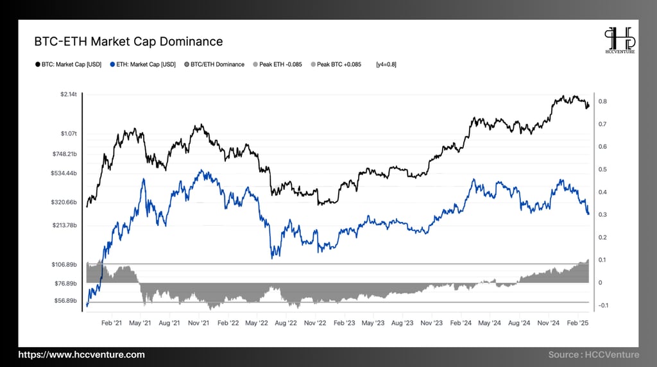The width and height of the screenshot is (657, 367).
Task: Click the 0.3 right axis value
Action: (x=602, y=214)
